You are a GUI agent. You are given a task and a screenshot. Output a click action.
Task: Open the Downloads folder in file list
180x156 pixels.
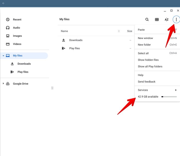tap(76, 40)
